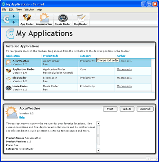Click 'Product Name: AccuWeather' text
Screen dimensions: 159x162
click(x=23, y=138)
